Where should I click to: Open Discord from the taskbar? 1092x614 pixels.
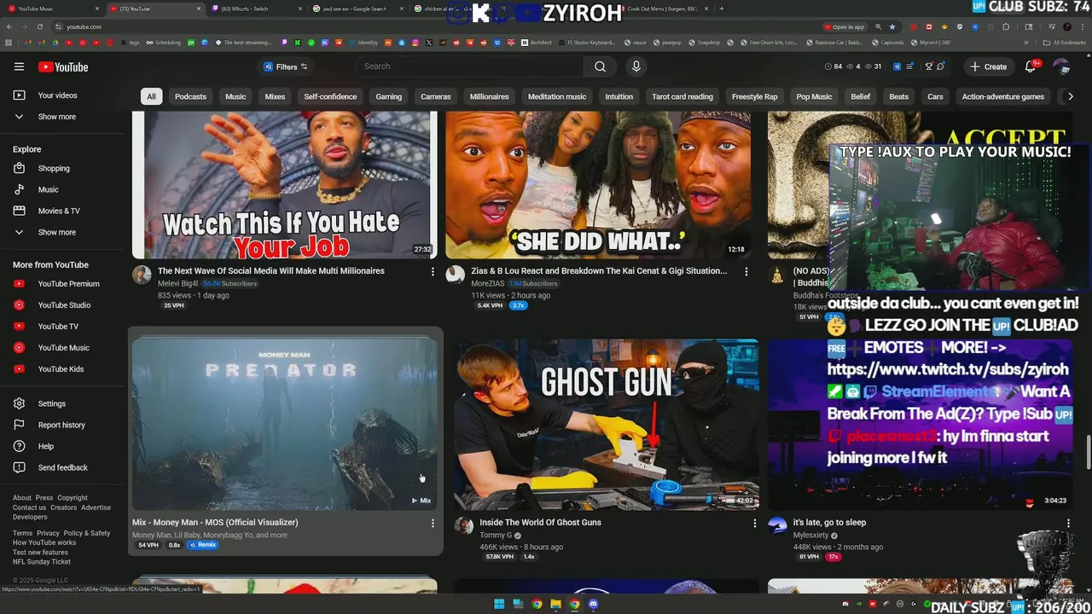[594, 605]
